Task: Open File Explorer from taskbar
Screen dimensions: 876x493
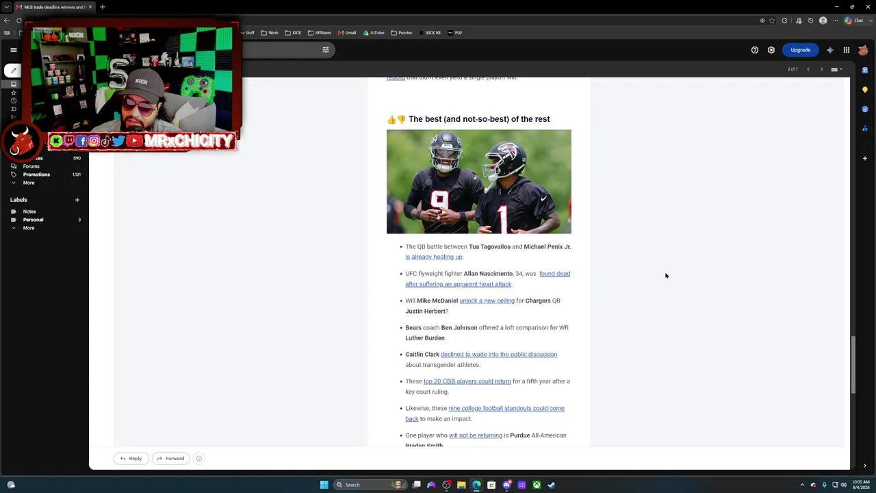Action: coord(461,485)
